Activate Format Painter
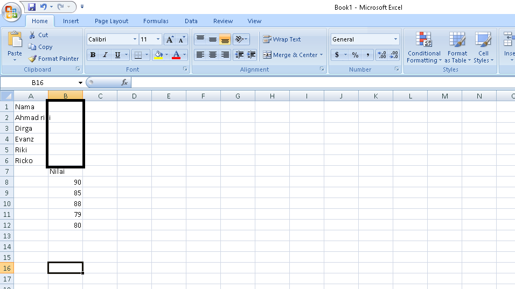The width and height of the screenshot is (515, 289). [53, 59]
